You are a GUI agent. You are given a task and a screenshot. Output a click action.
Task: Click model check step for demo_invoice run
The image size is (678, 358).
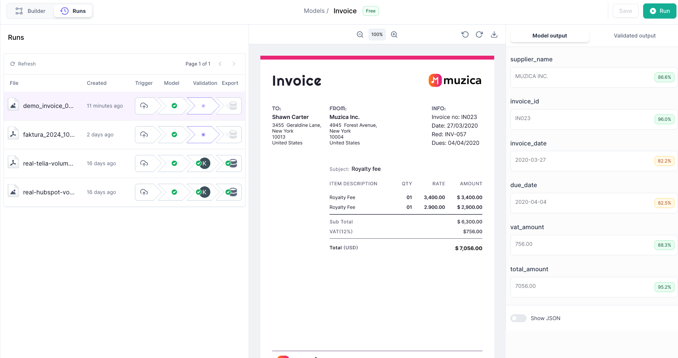click(x=174, y=106)
